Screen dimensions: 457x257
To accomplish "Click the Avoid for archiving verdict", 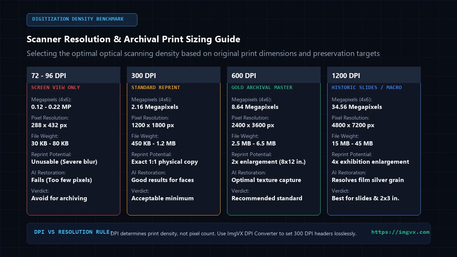I will click(59, 198).
